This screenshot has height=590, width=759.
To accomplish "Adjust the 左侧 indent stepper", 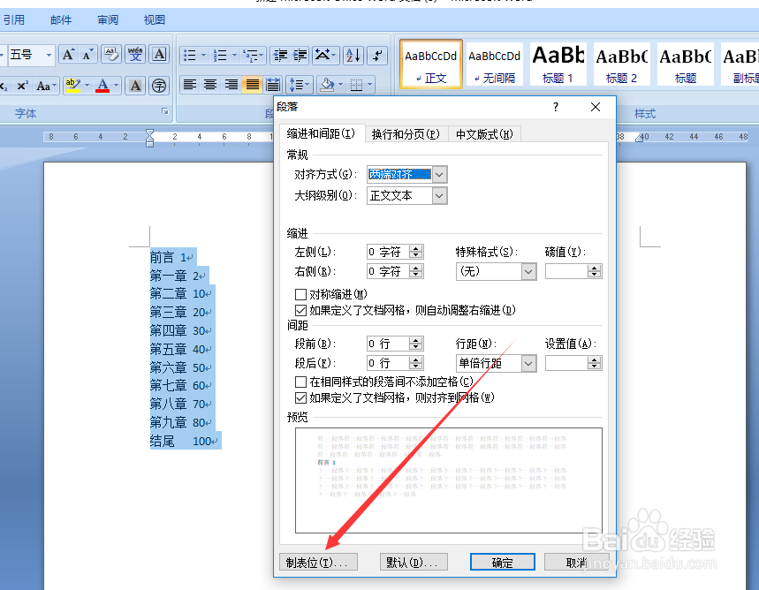I will (x=416, y=252).
